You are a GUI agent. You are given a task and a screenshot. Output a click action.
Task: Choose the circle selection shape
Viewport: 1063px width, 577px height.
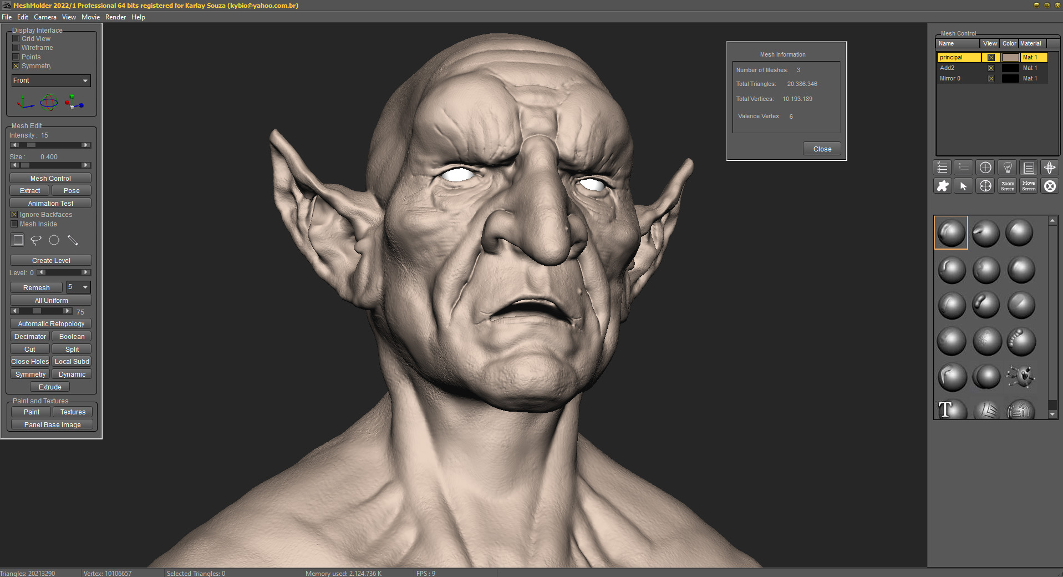point(54,240)
